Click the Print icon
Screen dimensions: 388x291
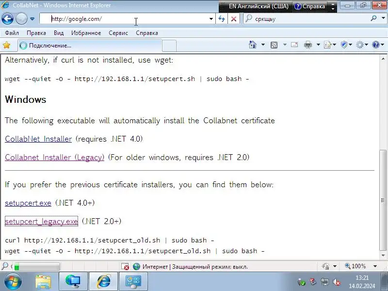pyautogui.click(x=308, y=45)
